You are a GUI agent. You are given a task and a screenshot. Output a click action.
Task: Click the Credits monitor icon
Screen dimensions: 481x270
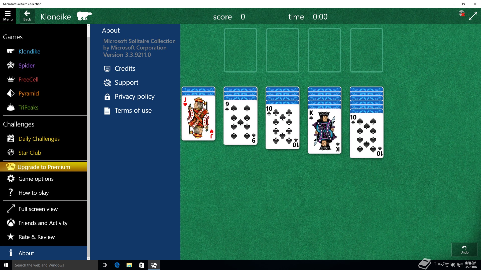coord(107,68)
